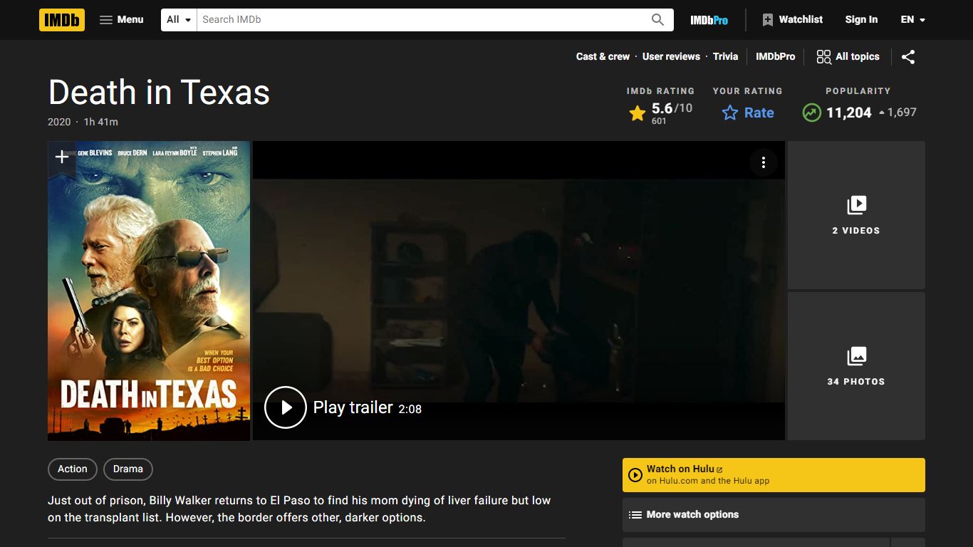This screenshot has height=547, width=973.
Task: Open the 'All' search category dropdown
Action: pos(179,20)
